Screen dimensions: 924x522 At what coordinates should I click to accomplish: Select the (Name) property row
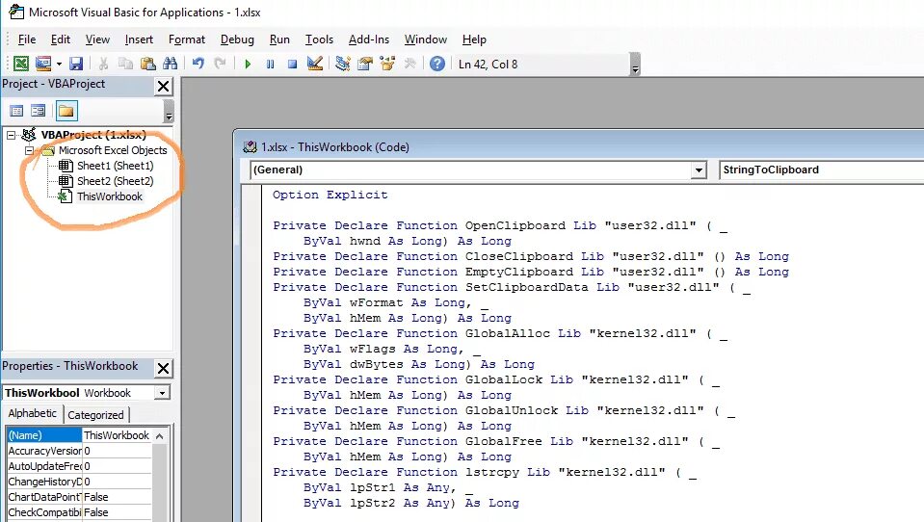[79, 435]
